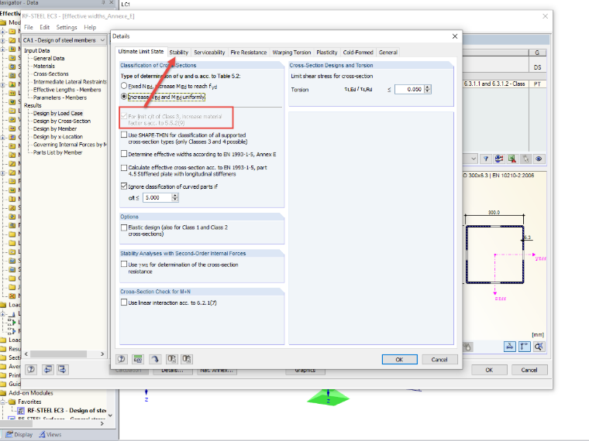
Task: Enable Use SHAPE-THIN for classification checkbox
Action: [x=124, y=135]
